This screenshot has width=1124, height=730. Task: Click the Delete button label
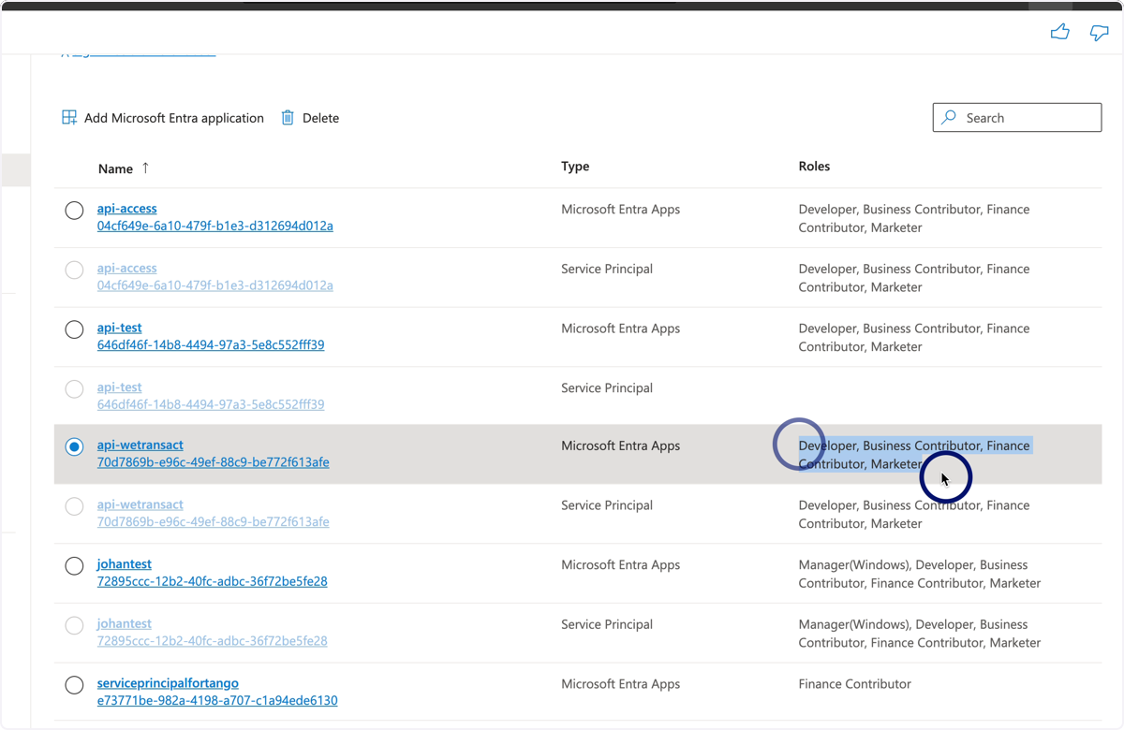(x=320, y=118)
